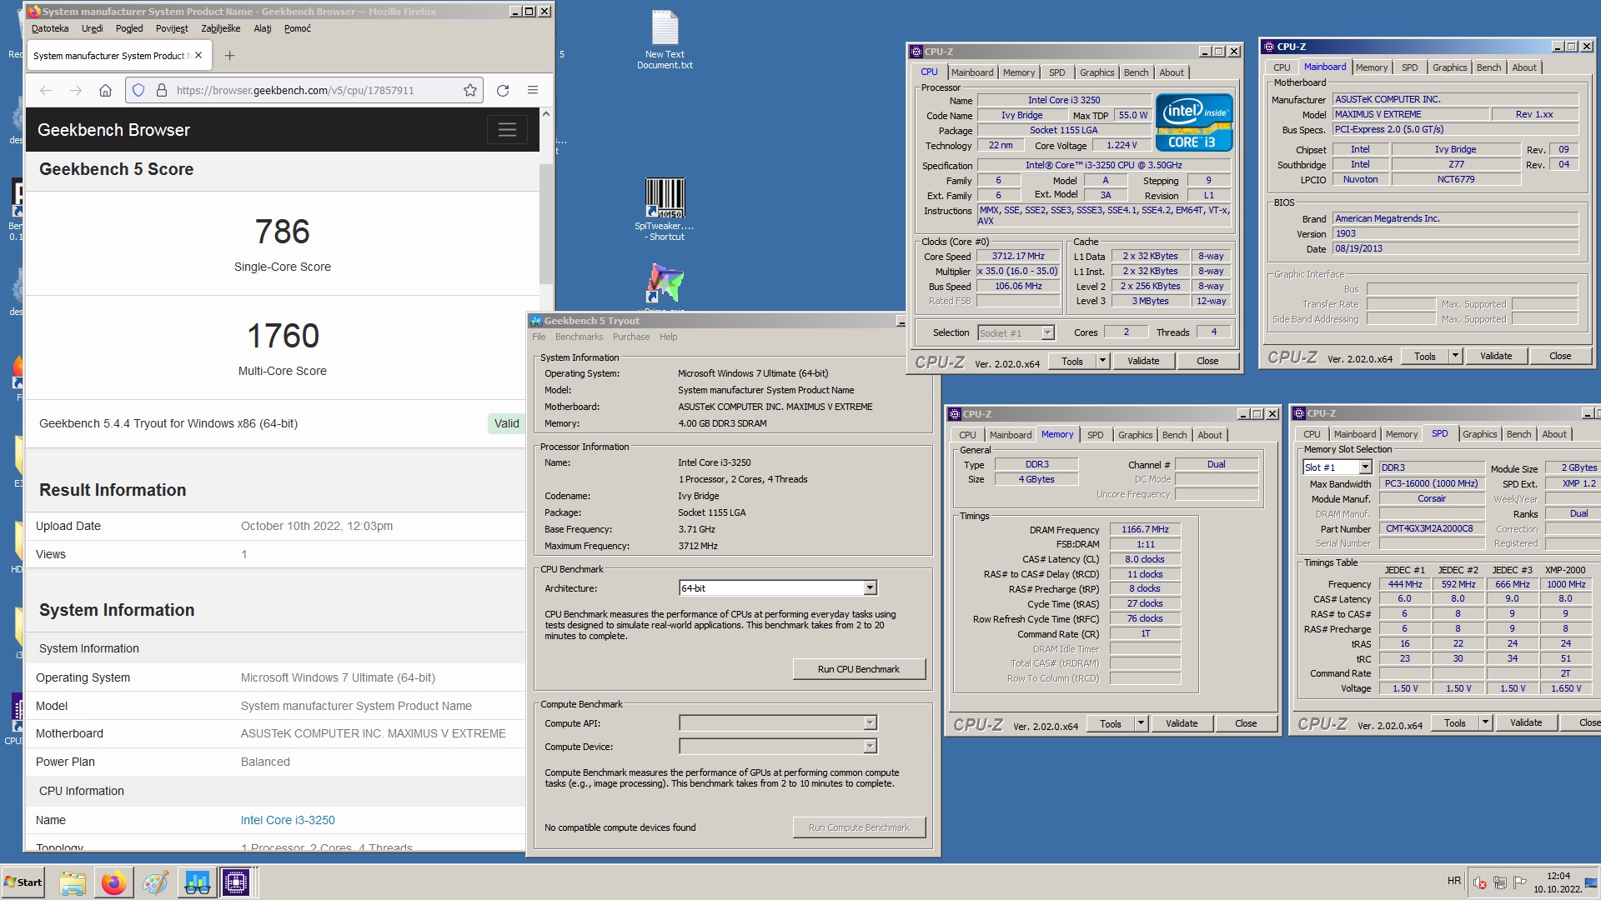Click the HR language indicator
The width and height of the screenshot is (1601, 900).
click(1454, 881)
